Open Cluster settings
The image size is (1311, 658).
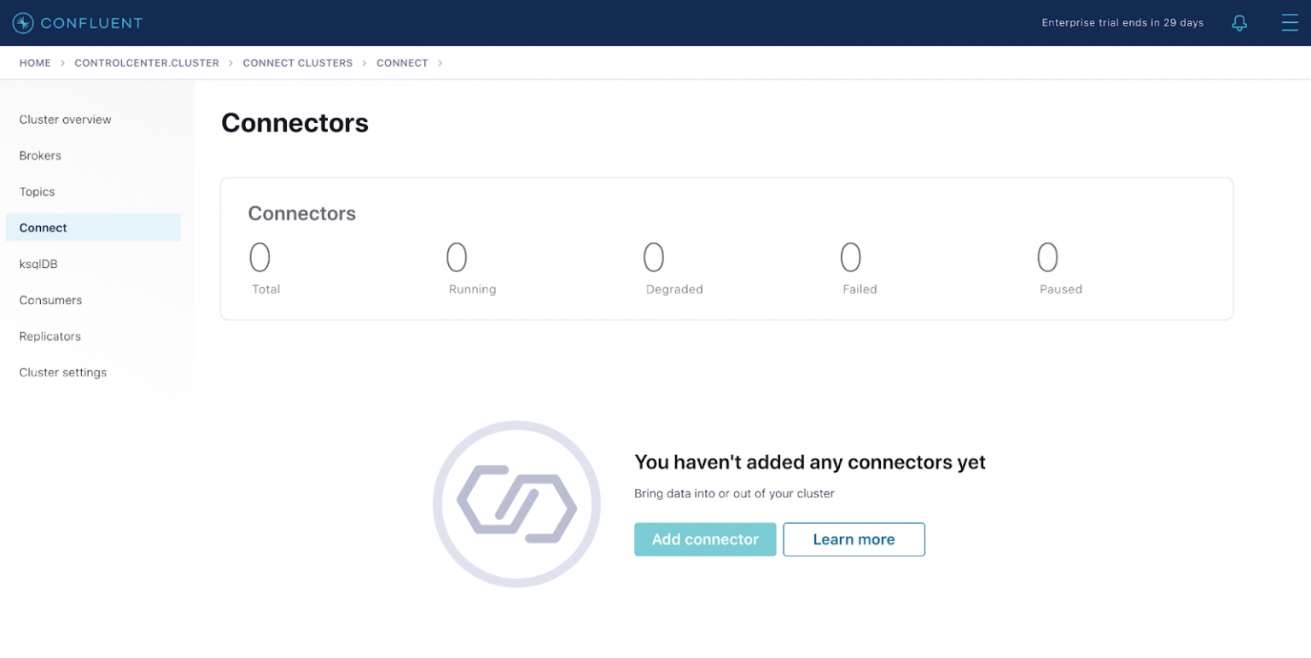click(x=62, y=372)
